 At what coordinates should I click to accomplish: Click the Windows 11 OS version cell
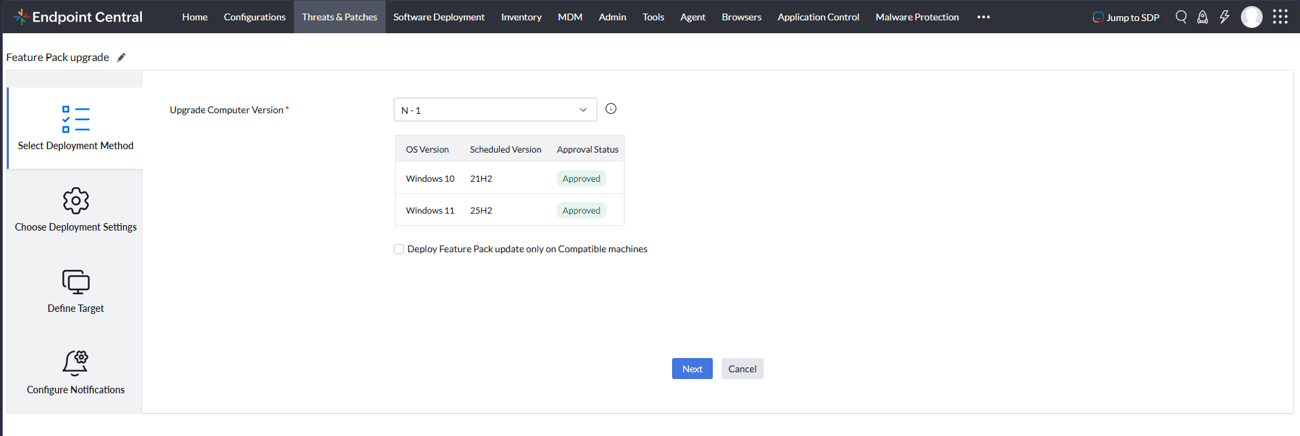(x=430, y=211)
